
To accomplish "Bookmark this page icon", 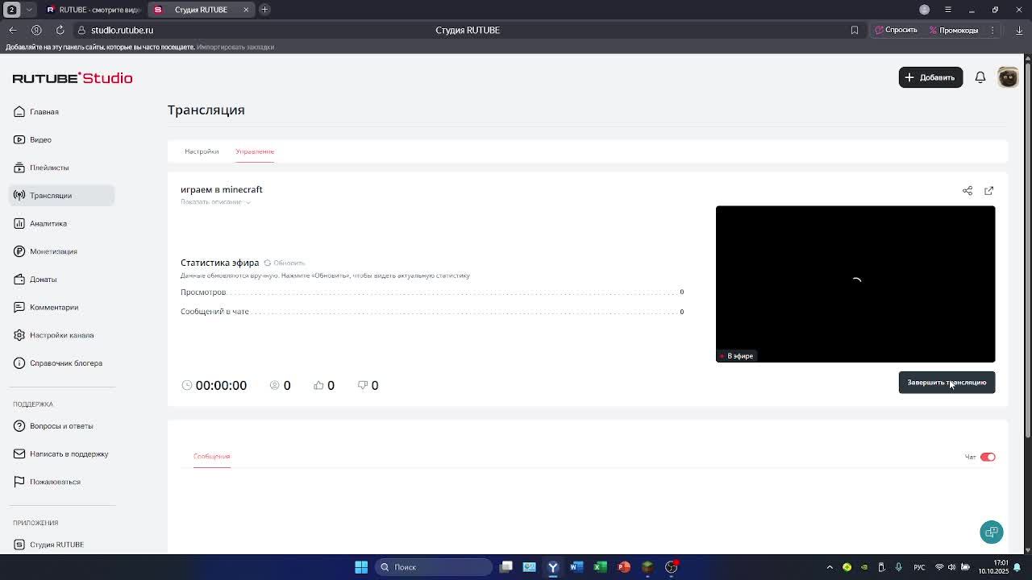I will [855, 31].
